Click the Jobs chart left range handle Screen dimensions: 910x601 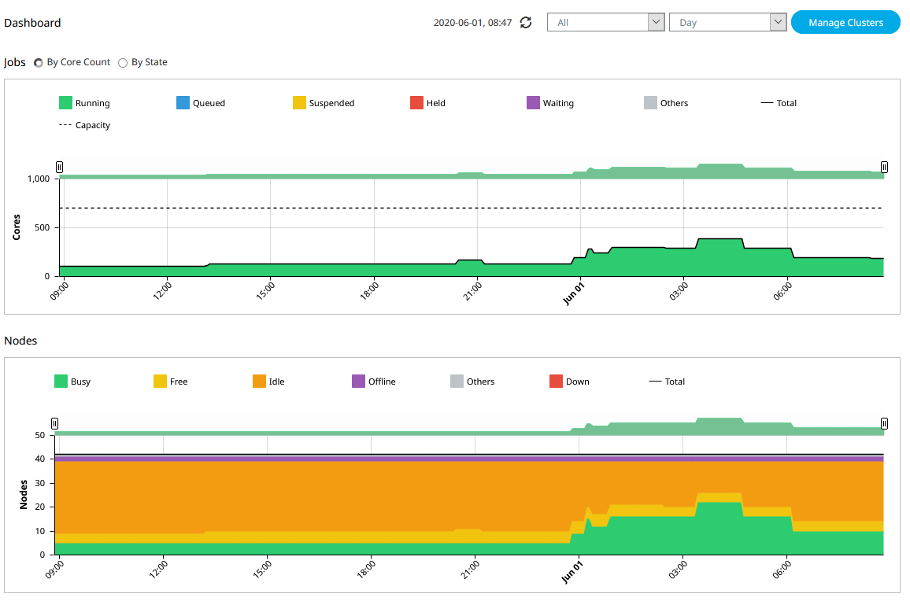coord(59,167)
